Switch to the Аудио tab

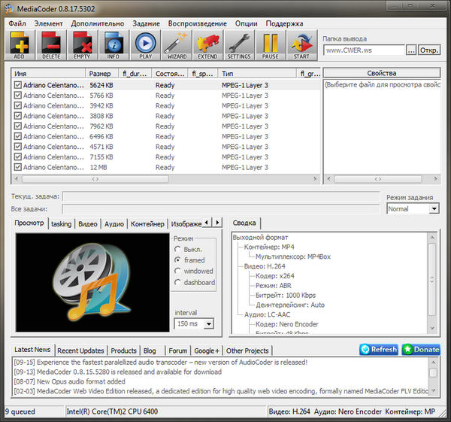click(114, 223)
